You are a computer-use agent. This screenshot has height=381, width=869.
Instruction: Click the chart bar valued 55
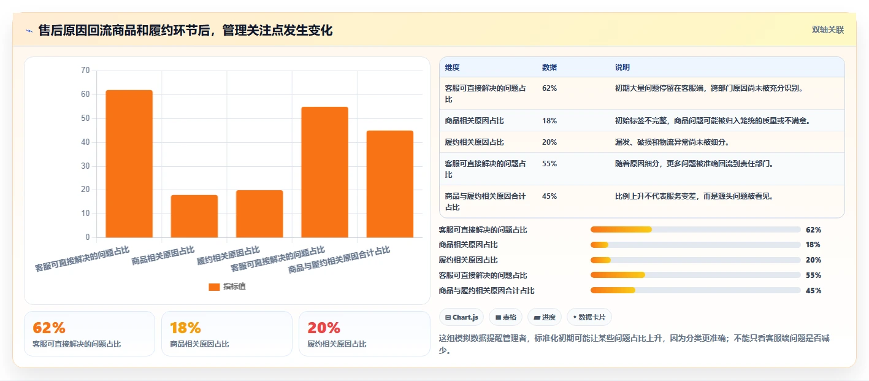click(324, 172)
